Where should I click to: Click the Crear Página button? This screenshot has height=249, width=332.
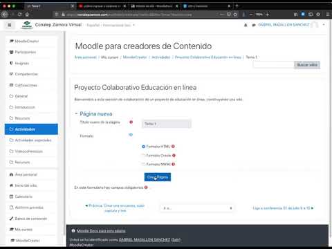(x=158, y=177)
